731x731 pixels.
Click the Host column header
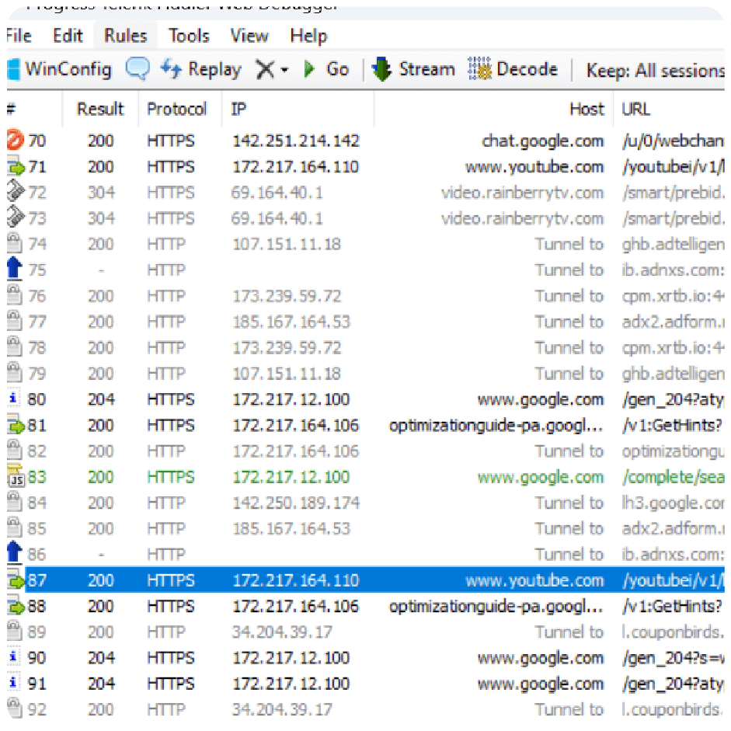tap(586, 110)
